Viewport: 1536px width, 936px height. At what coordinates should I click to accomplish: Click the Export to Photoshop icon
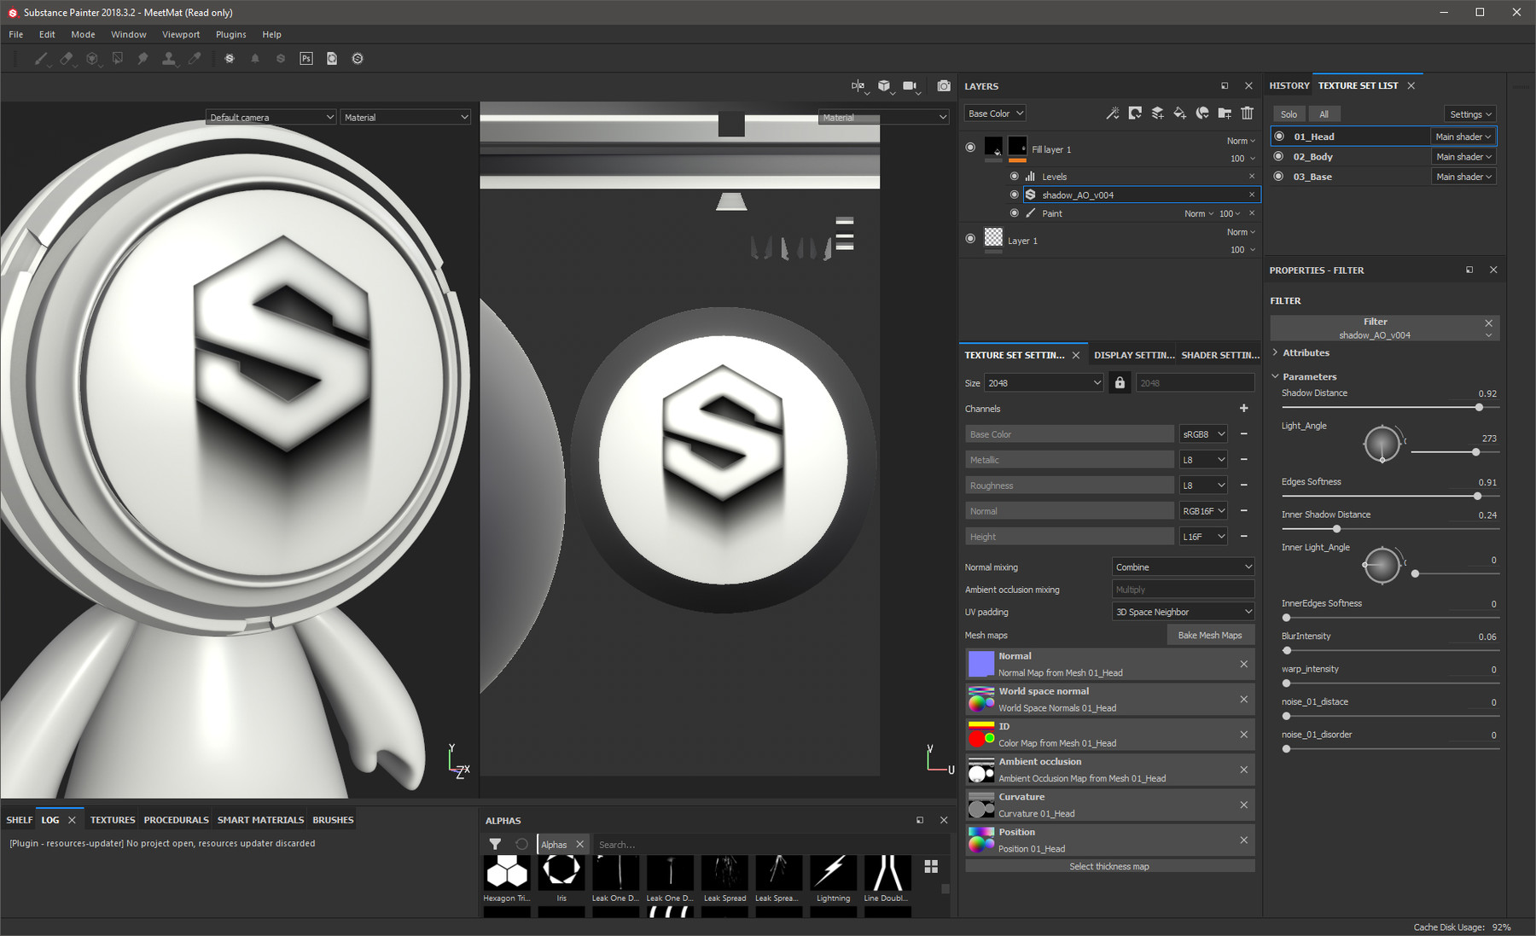[306, 59]
